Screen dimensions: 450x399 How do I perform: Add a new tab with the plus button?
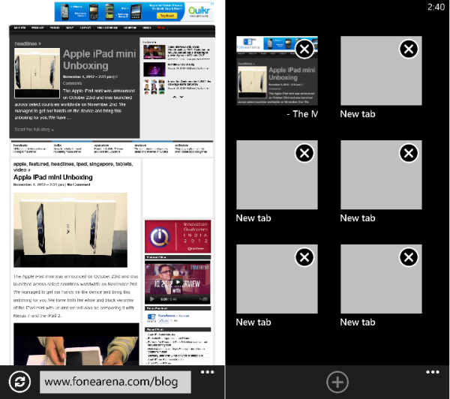pyautogui.click(x=337, y=382)
